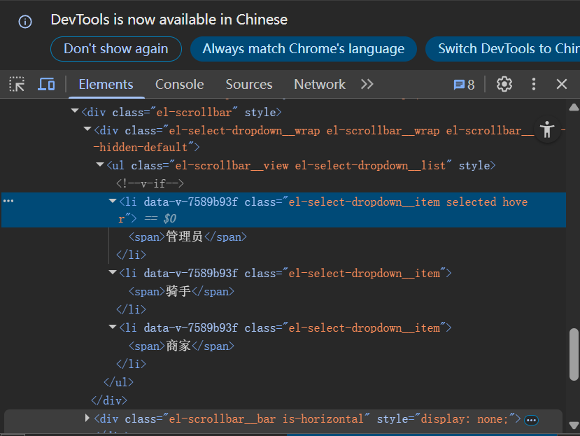Screen dimensions: 580x436
Task: Toggle the device toolbar icon
Action: pos(46,85)
